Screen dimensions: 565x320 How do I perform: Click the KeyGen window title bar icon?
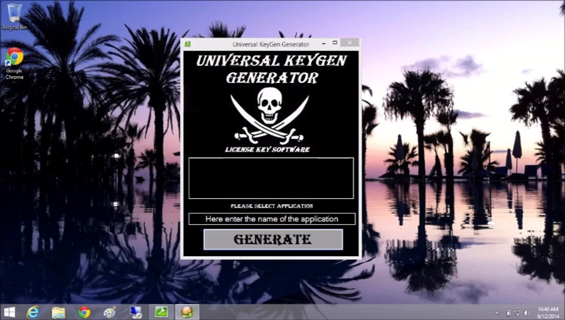(x=187, y=44)
